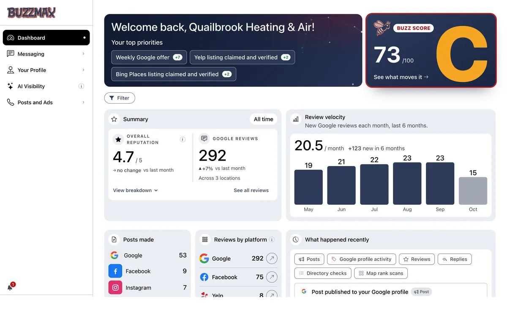The image size is (507, 316).
Task: Click Google icon in Posts made
Action: point(114,255)
